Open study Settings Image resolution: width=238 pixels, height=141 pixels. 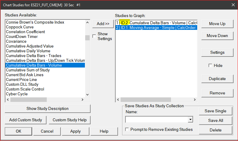(x=217, y=52)
